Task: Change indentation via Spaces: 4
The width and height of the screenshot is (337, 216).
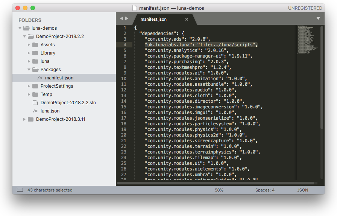Action: tap(265, 190)
